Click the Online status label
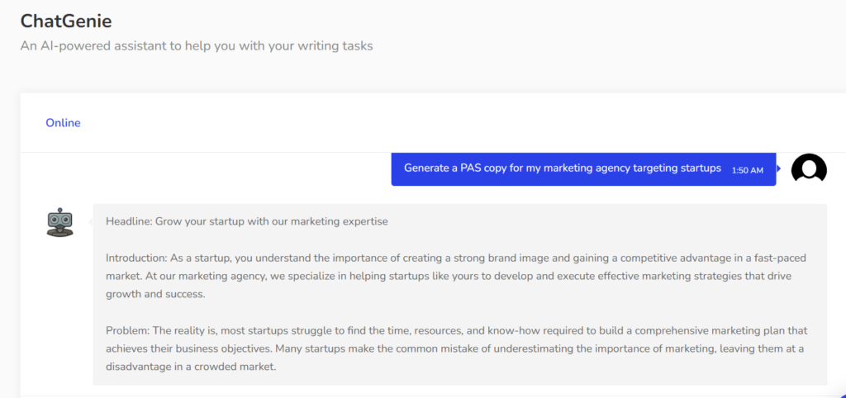The height and width of the screenshot is (398, 846). pyautogui.click(x=63, y=123)
